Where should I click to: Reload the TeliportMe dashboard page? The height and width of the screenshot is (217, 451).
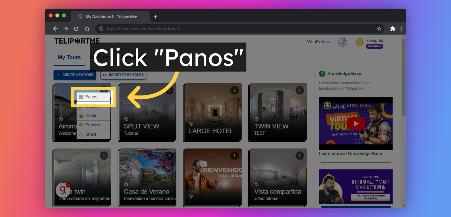[76, 29]
